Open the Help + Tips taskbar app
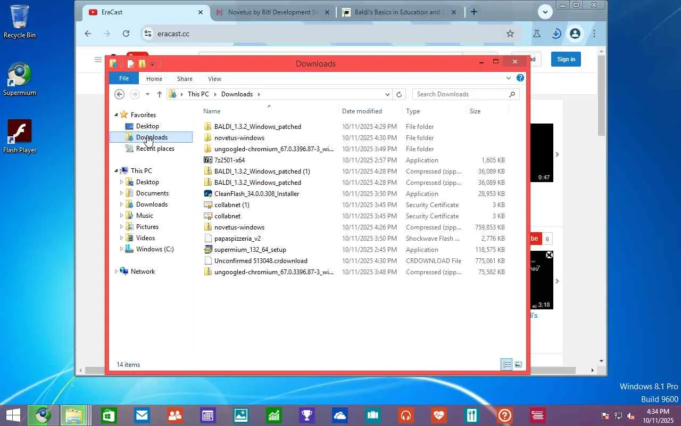Screen dimensions: 681x426 click(504, 415)
